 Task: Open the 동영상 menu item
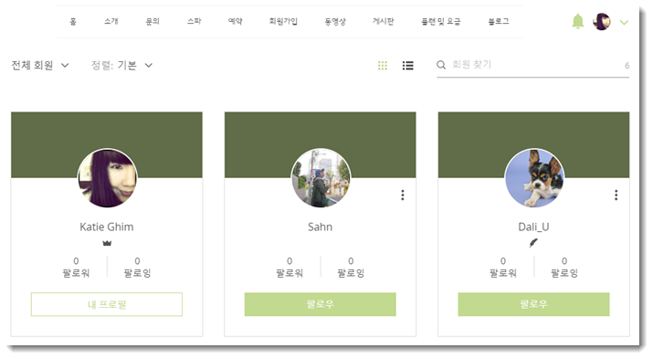[335, 21]
